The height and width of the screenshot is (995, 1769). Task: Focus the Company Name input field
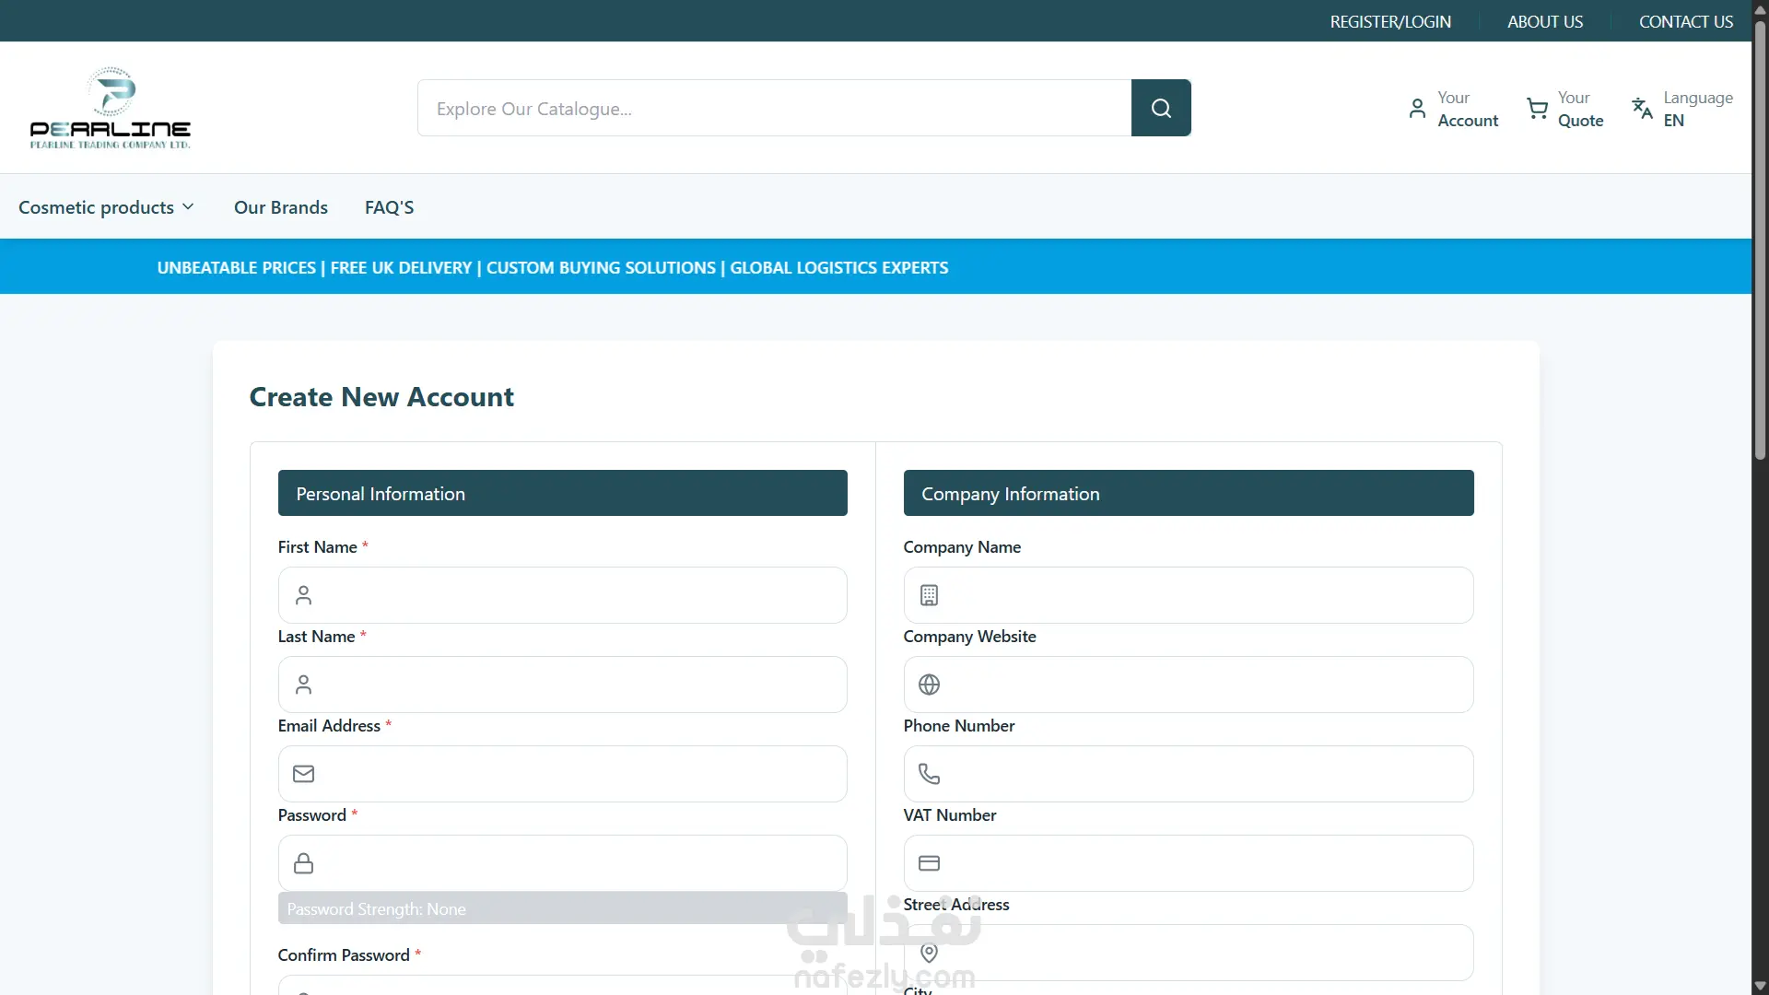1189,595
